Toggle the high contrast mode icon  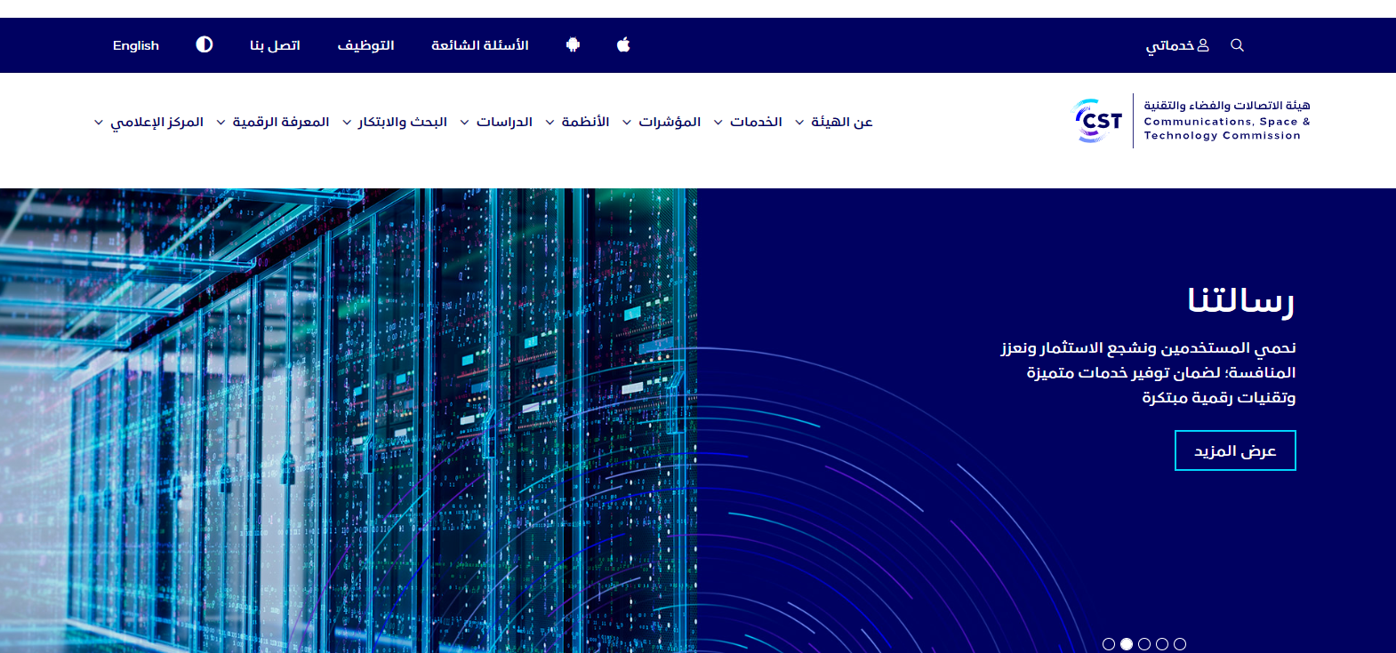pos(205,44)
